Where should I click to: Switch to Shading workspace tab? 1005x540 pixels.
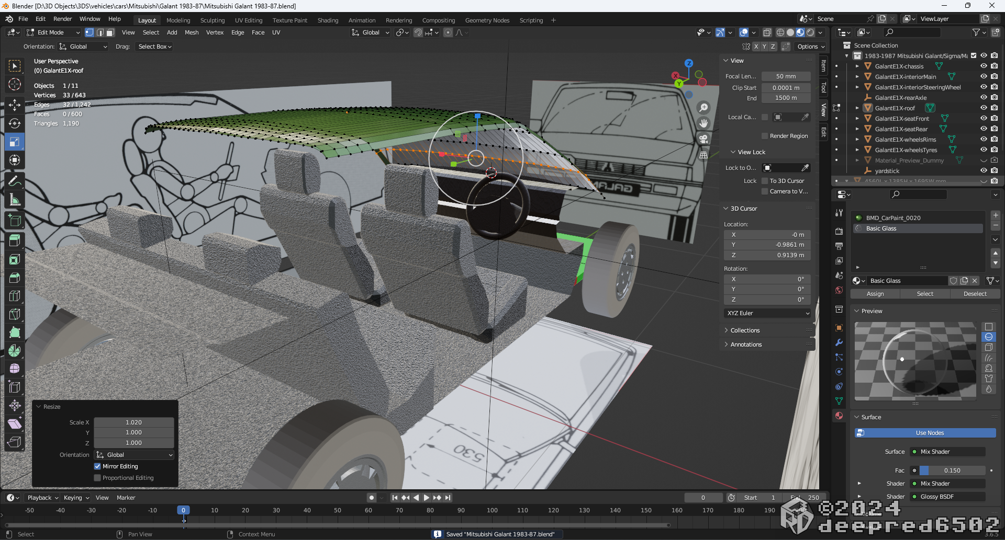[328, 20]
